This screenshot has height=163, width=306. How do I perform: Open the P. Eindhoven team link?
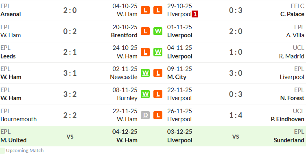click(287, 119)
